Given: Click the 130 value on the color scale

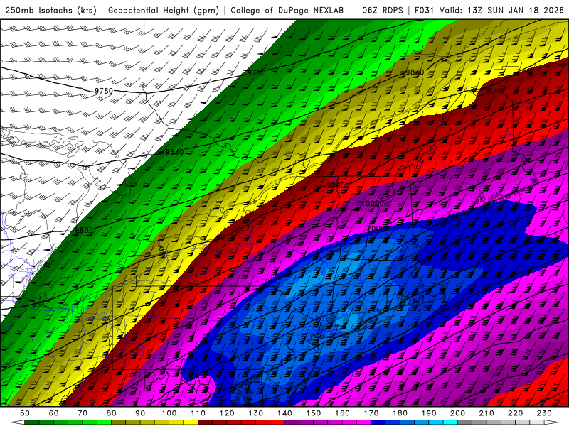Looking at the screenshot, I should (256, 413).
